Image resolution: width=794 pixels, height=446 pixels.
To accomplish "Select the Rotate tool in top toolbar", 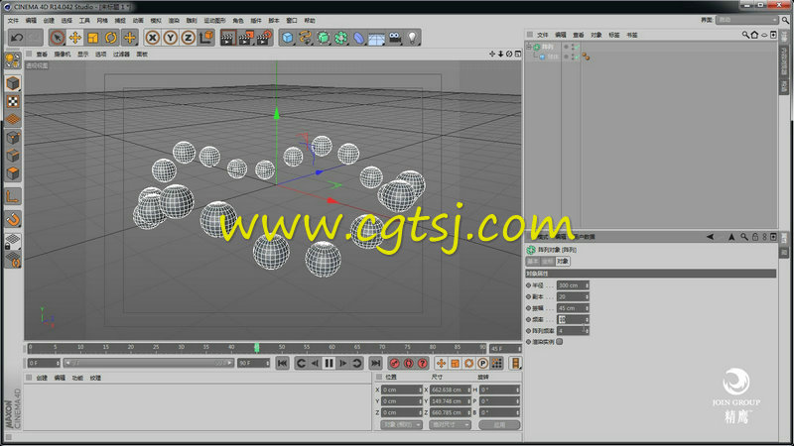I will pyautogui.click(x=111, y=38).
